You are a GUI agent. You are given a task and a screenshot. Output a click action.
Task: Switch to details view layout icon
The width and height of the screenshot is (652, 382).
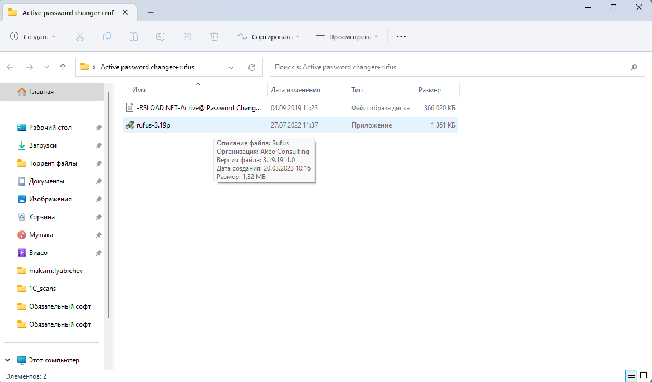[631, 376]
